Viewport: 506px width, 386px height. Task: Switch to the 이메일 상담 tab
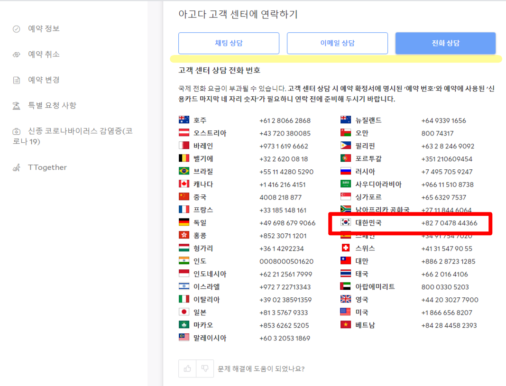[x=337, y=43]
